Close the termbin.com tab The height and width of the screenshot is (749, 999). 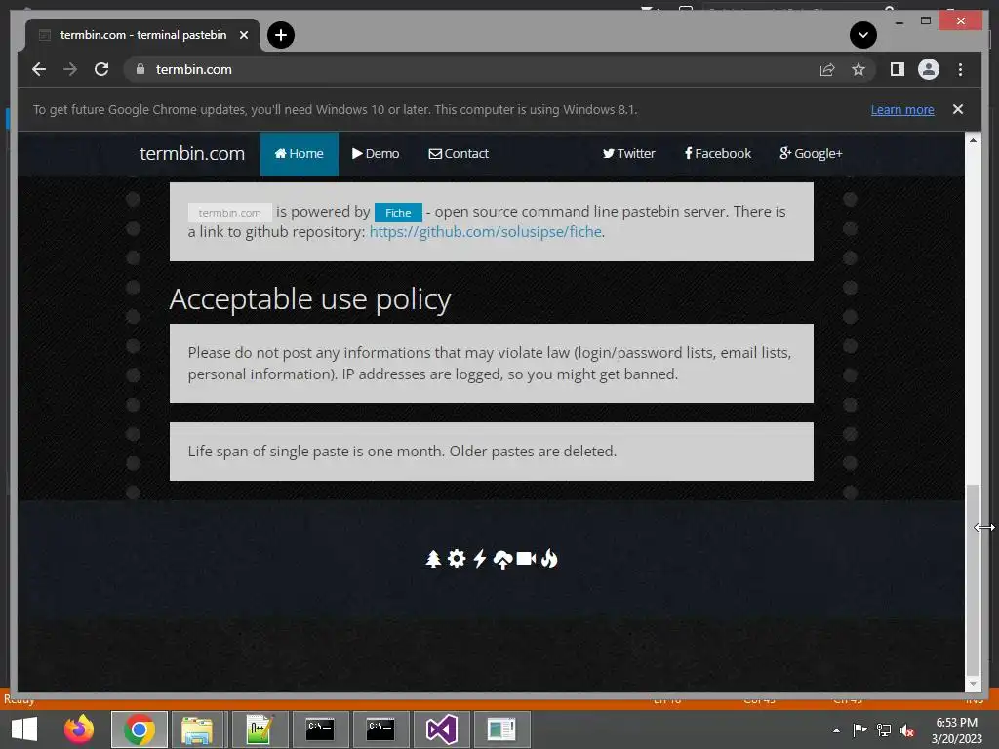[x=243, y=35]
